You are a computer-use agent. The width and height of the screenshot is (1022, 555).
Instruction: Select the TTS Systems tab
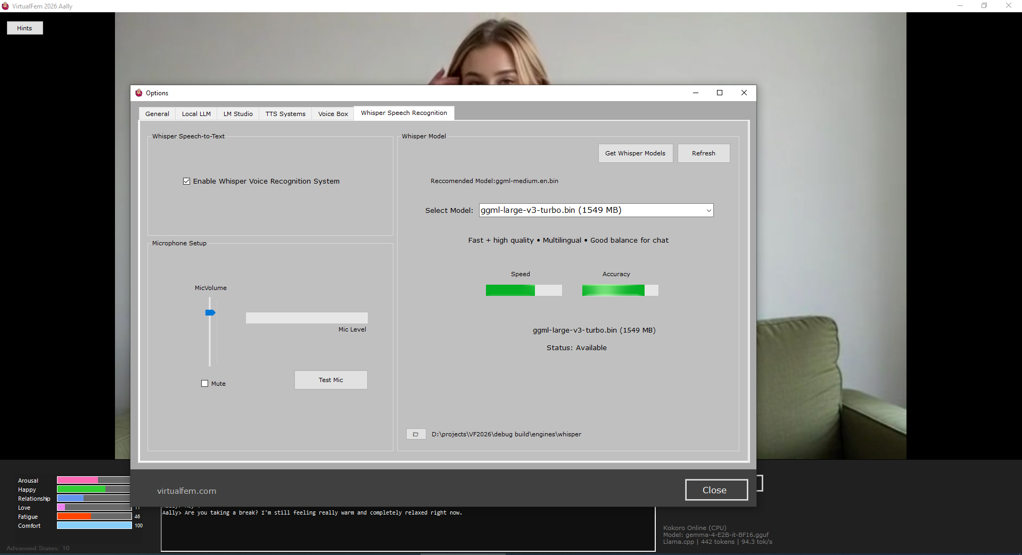pos(285,114)
